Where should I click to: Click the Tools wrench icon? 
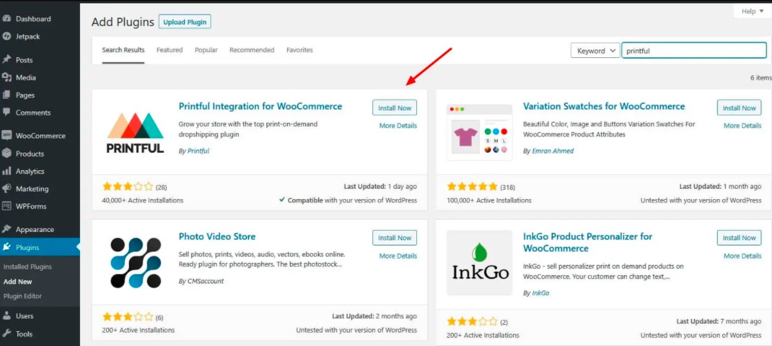pyautogui.click(x=6, y=334)
